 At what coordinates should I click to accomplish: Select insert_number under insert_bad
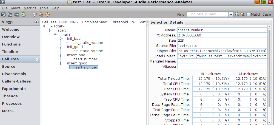pos(85,59)
